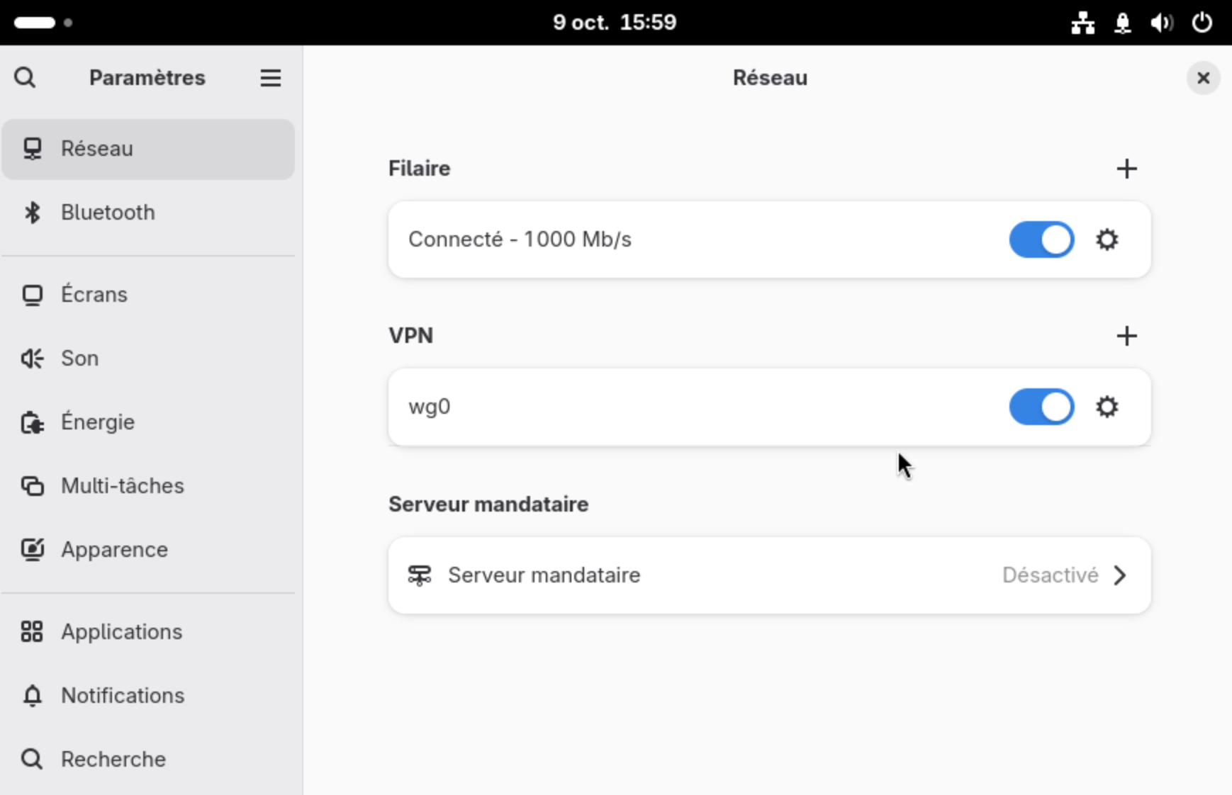Image resolution: width=1232 pixels, height=795 pixels.
Task: Expand the Serveur mandataire row chevron
Action: coord(1120,575)
